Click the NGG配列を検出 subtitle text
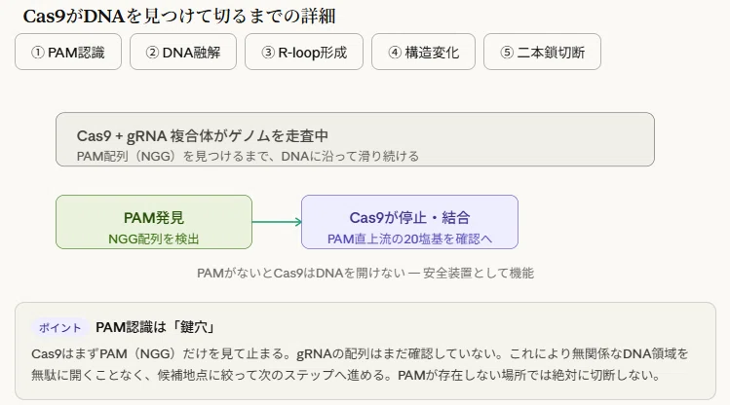 point(154,239)
